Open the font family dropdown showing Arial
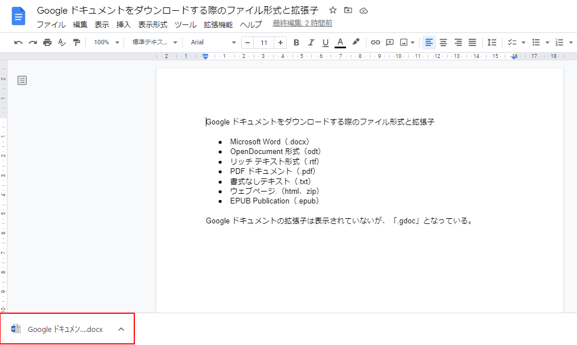 tap(212, 42)
